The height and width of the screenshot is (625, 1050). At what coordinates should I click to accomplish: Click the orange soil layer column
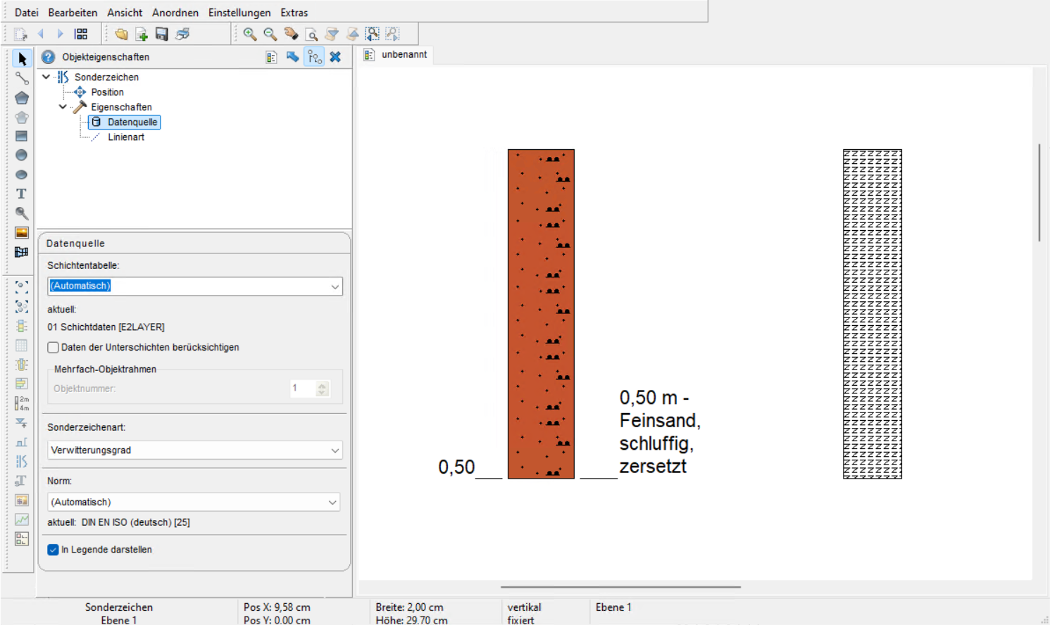pyautogui.click(x=541, y=314)
